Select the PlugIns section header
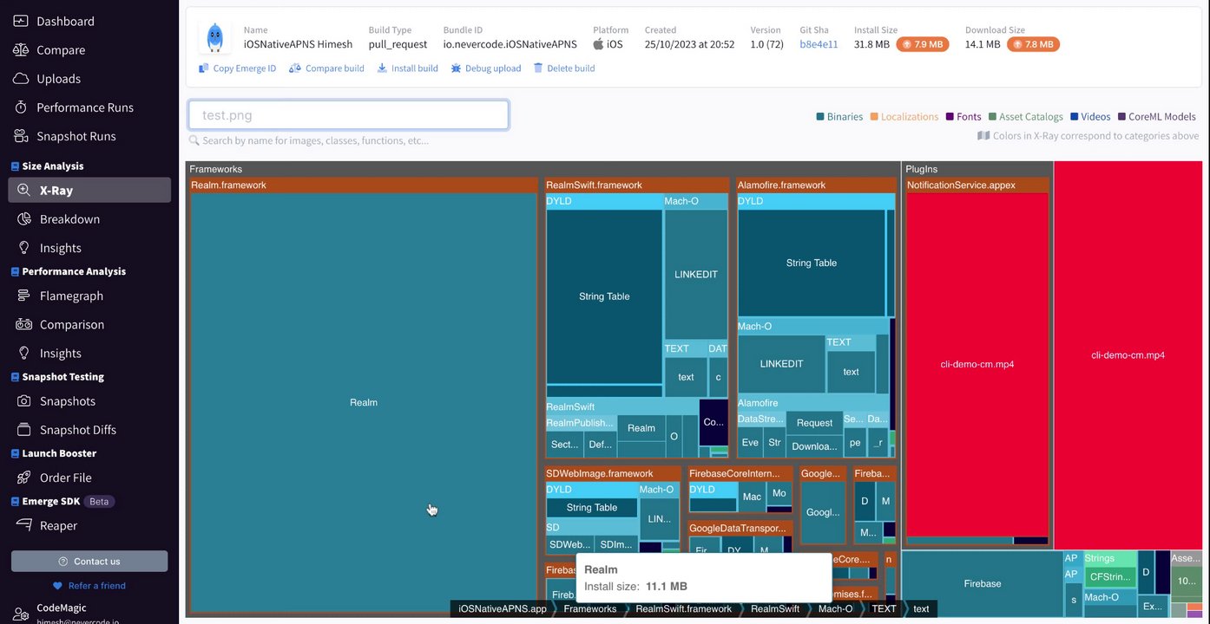This screenshot has height=624, width=1210. (x=977, y=169)
